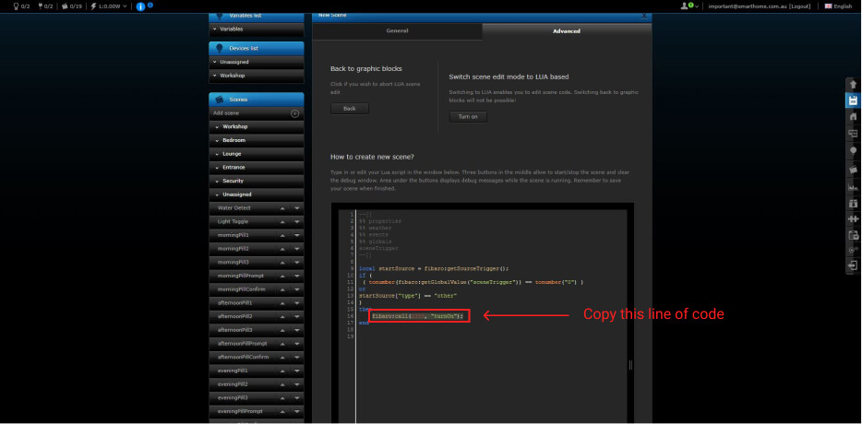Move morningPillConfirm scene down

pos(297,289)
